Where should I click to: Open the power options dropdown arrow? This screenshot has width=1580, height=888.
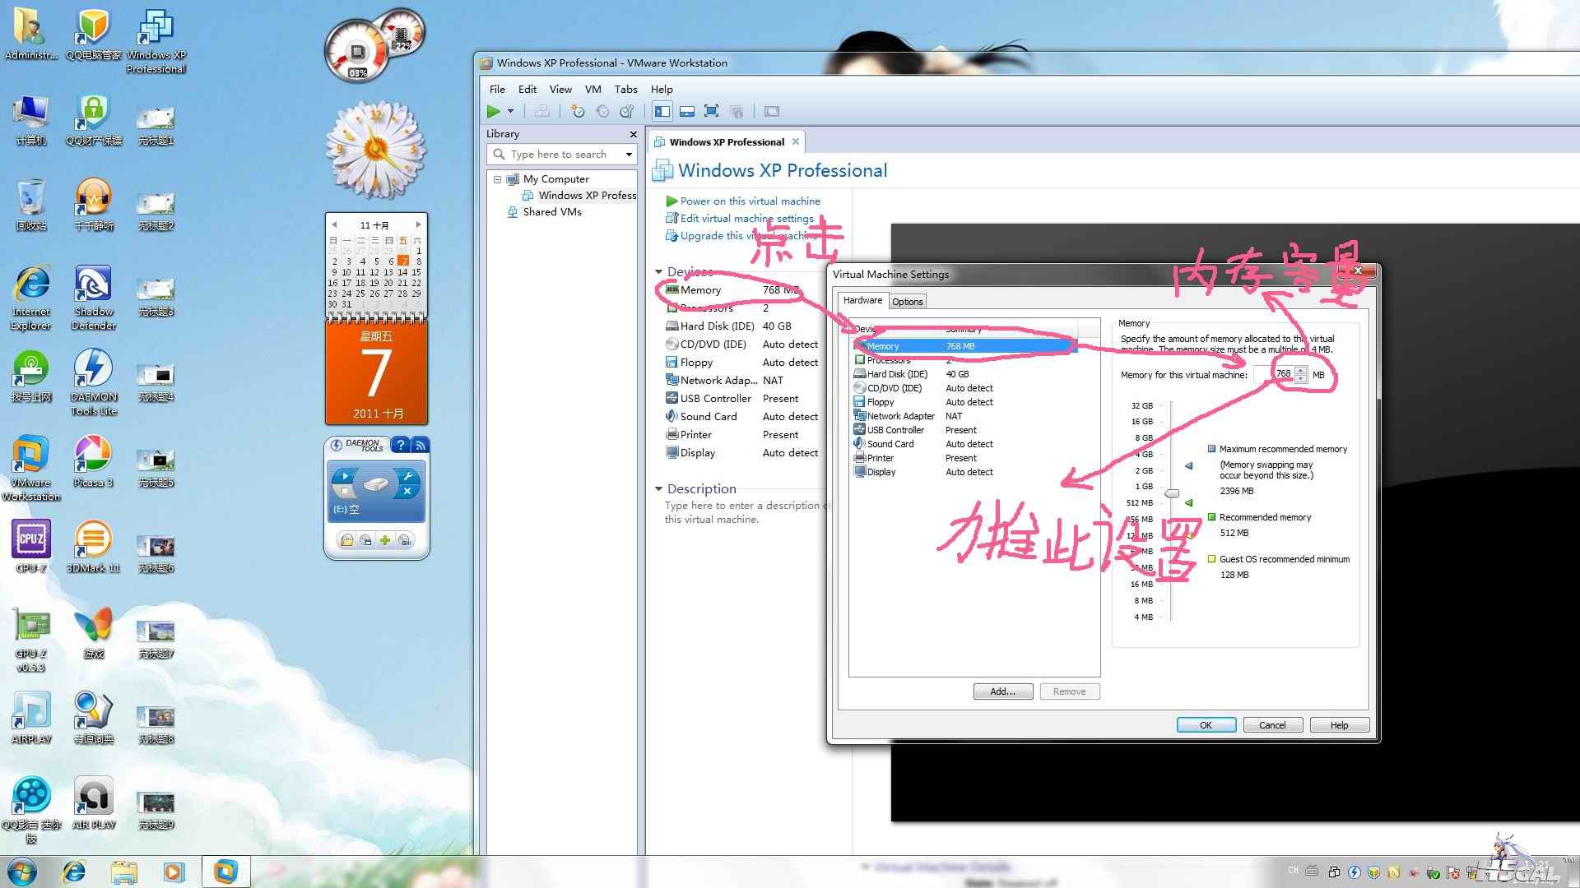tap(510, 111)
